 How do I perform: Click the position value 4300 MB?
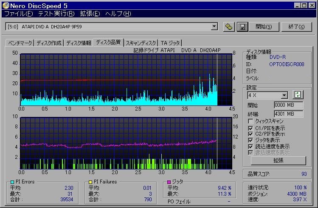[x=297, y=194]
